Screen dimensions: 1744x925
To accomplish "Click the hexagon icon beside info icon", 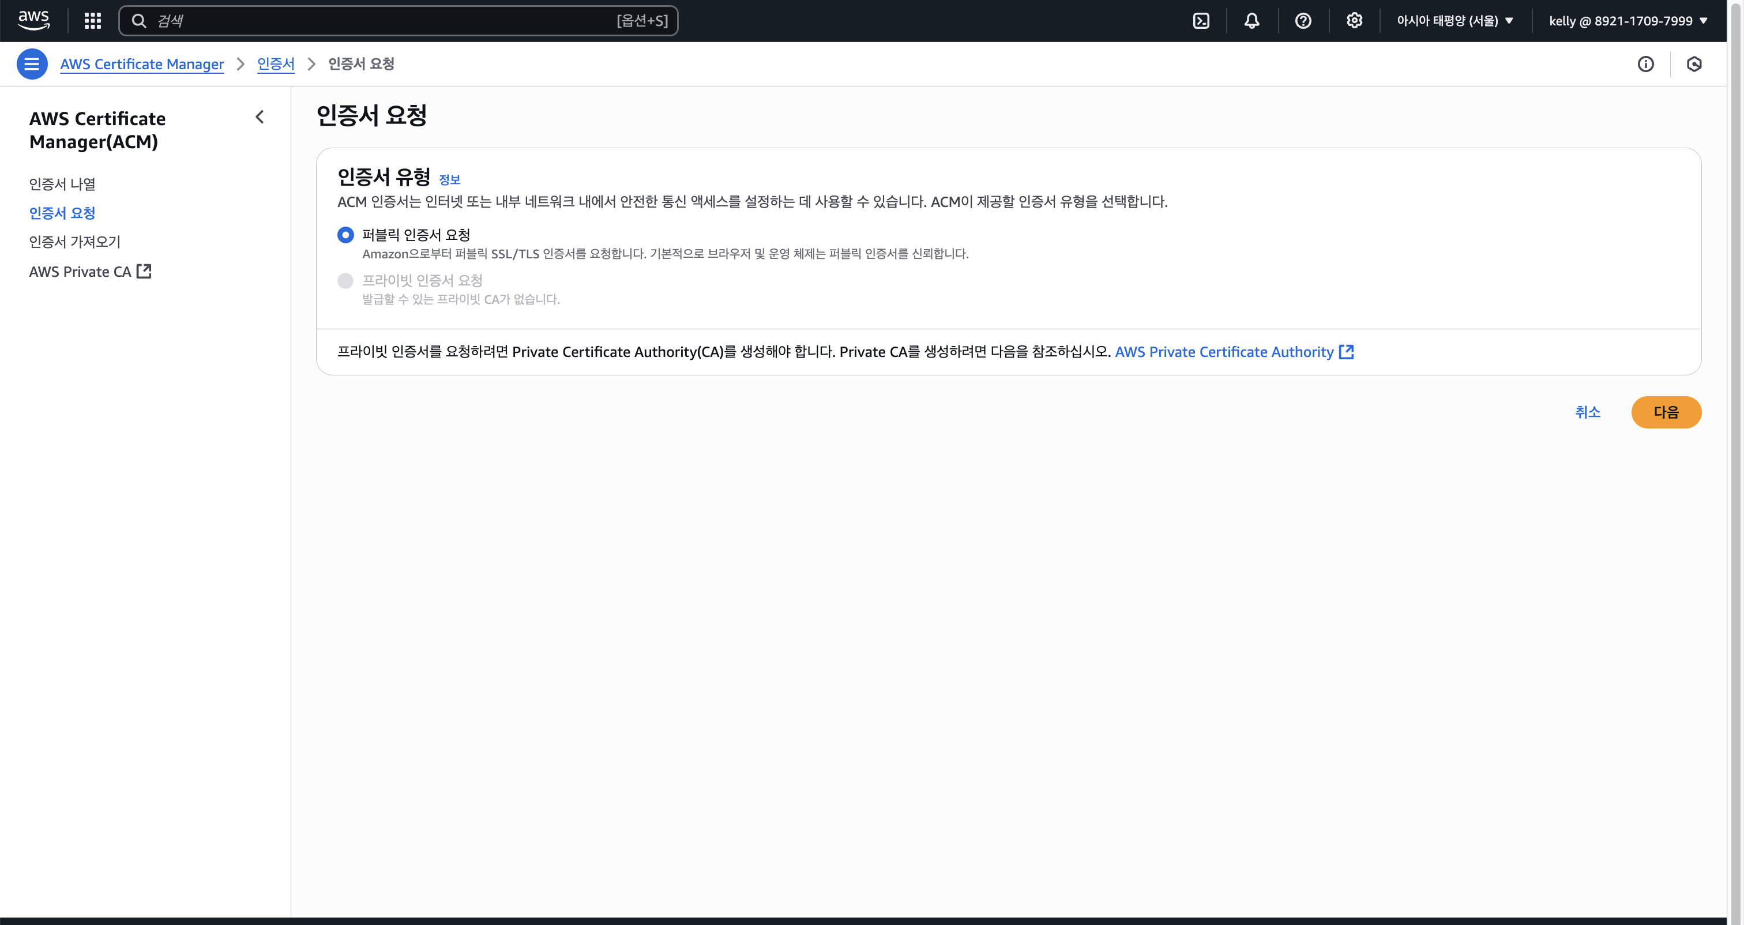I will point(1694,63).
